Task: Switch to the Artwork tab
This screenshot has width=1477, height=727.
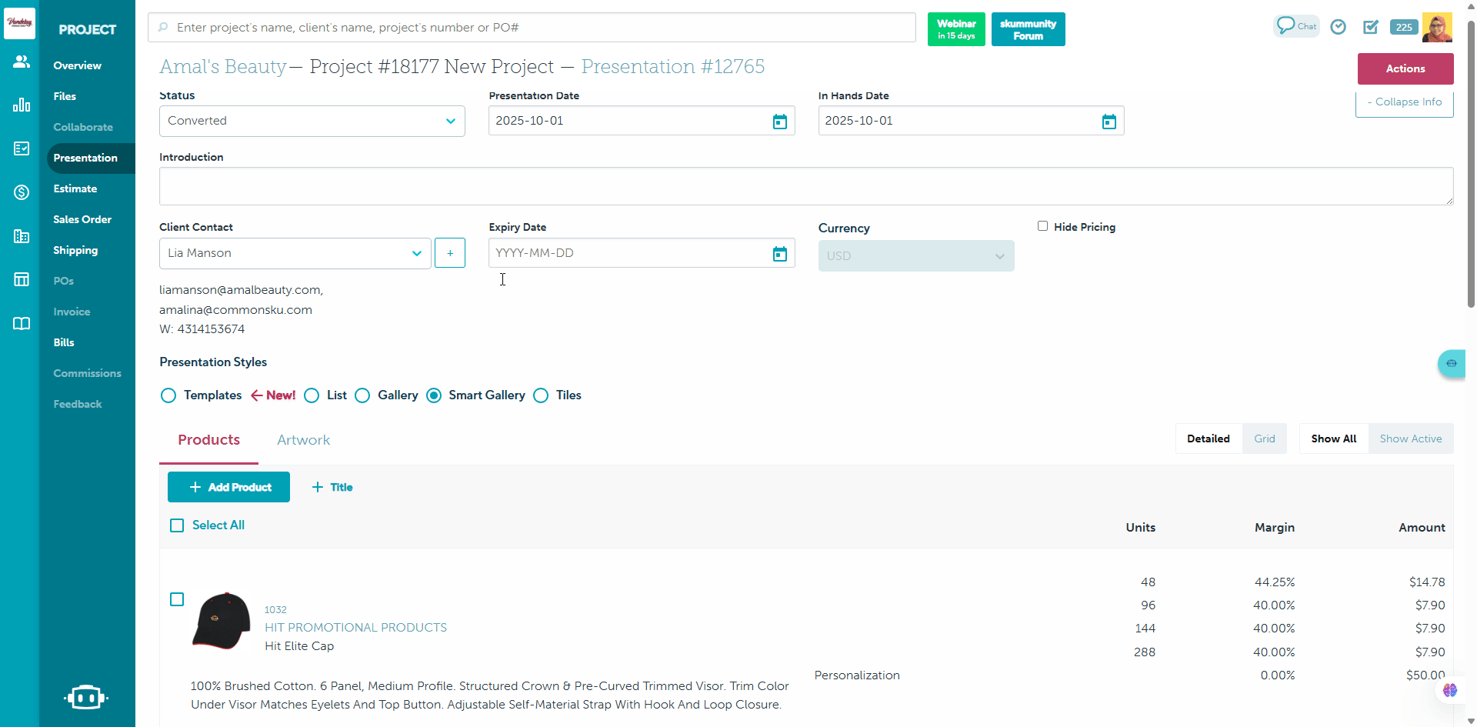Action: tap(303, 440)
